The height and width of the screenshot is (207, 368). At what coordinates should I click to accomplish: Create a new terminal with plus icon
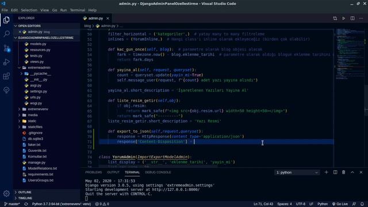point(326,172)
